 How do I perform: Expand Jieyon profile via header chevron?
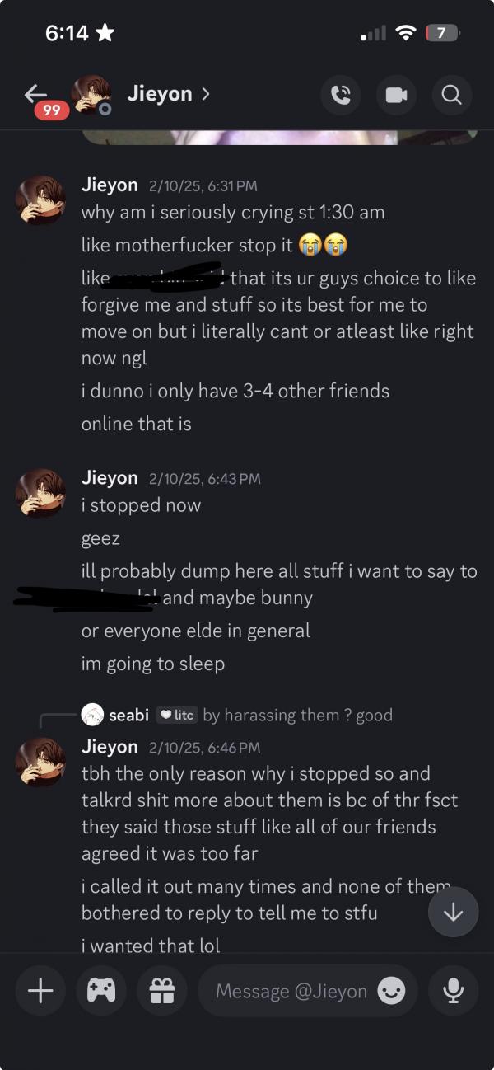click(205, 94)
